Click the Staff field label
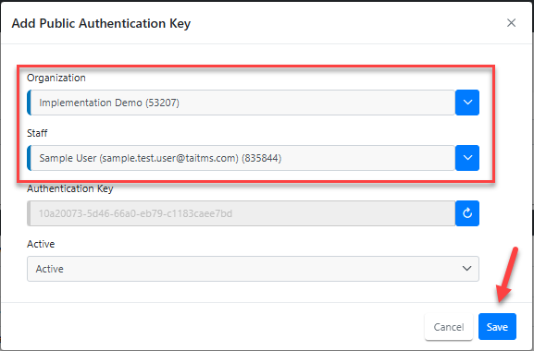Image resolution: width=534 pixels, height=351 pixels. tap(37, 133)
